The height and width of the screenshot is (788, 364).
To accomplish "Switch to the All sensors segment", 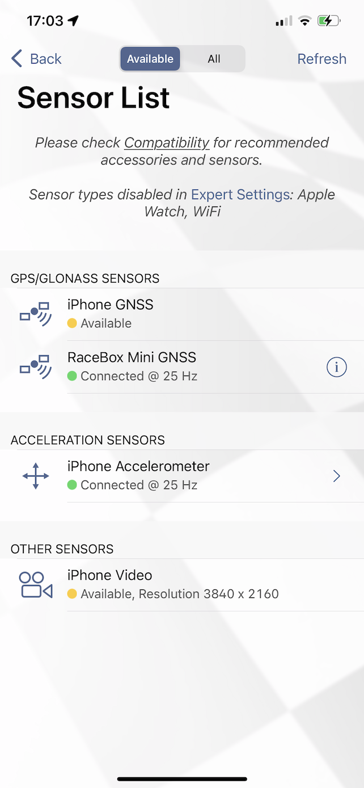I will pyautogui.click(x=214, y=59).
